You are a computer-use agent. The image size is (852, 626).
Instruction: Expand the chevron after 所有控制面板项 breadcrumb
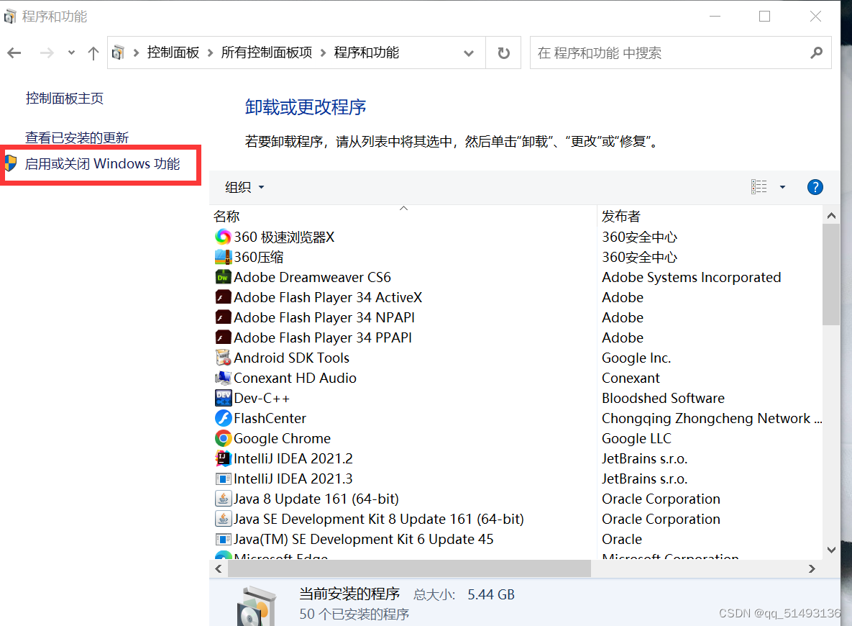coord(324,53)
